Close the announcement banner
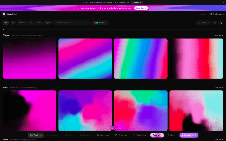The image size is (226, 141). pyautogui.click(x=223, y=3)
